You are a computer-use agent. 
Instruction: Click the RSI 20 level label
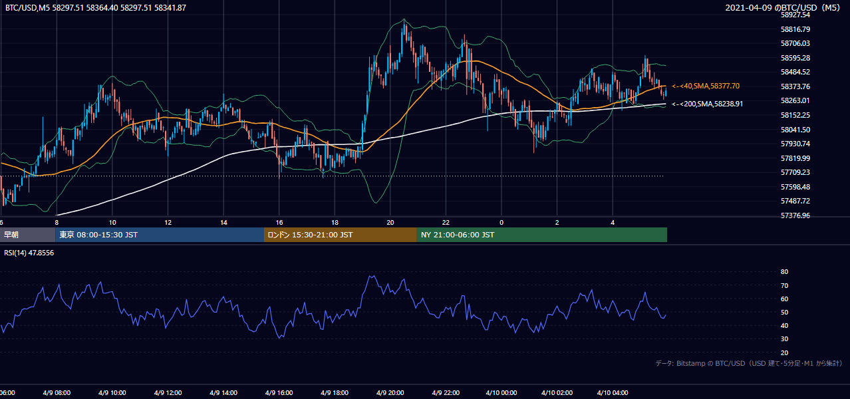coord(784,352)
